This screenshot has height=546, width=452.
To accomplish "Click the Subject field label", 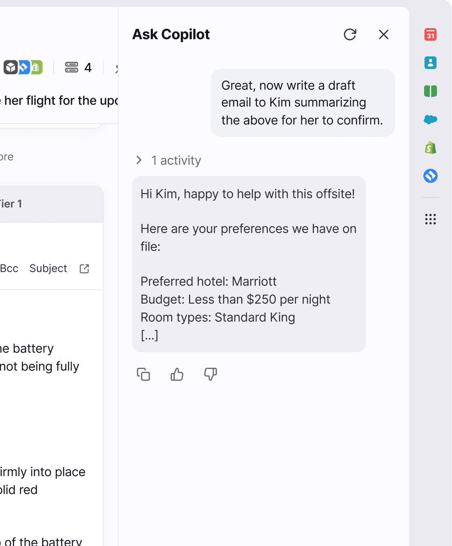I will (x=48, y=268).
